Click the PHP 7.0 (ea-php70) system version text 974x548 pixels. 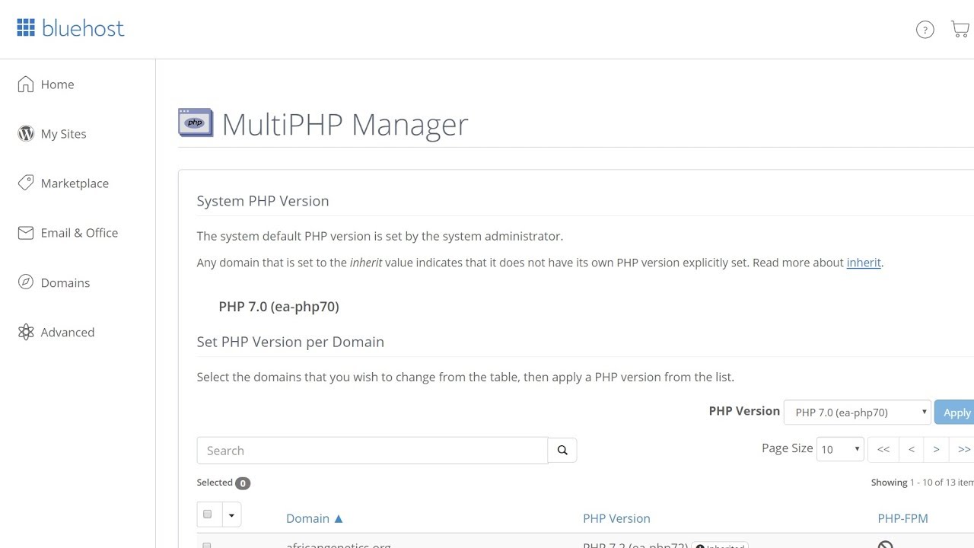click(x=279, y=307)
